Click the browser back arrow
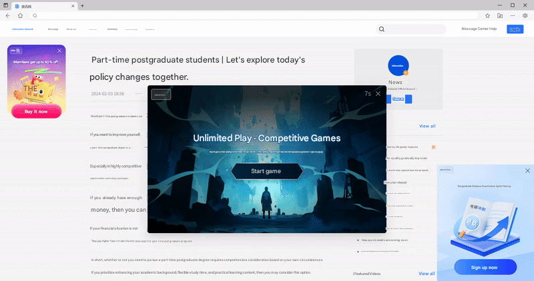 [x=7, y=15]
